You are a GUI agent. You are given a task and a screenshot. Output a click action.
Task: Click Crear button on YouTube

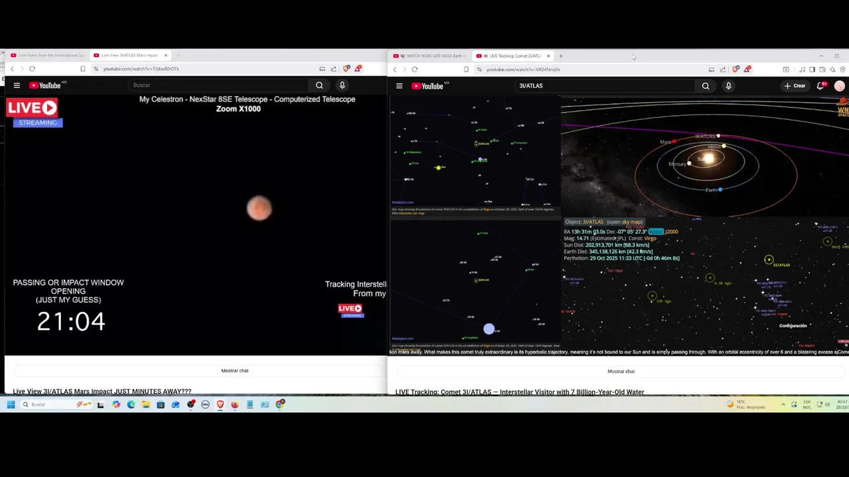[x=795, y=85]
